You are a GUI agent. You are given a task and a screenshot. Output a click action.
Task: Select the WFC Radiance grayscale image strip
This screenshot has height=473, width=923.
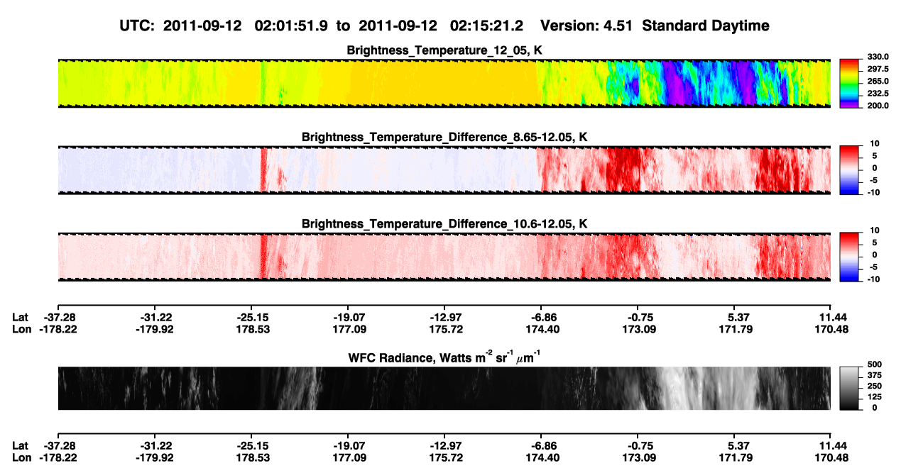(x=444, y=388)
